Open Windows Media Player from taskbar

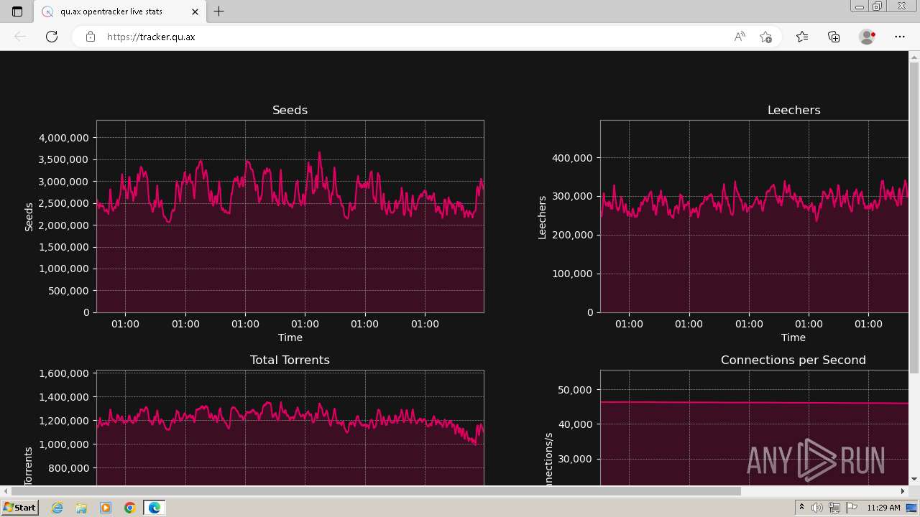click(106, 508)
